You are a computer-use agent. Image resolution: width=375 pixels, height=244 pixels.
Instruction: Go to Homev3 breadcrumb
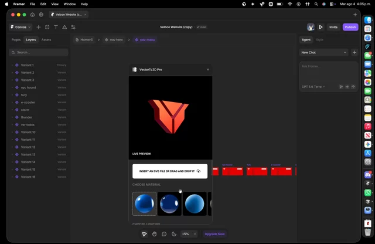(84, 40)
